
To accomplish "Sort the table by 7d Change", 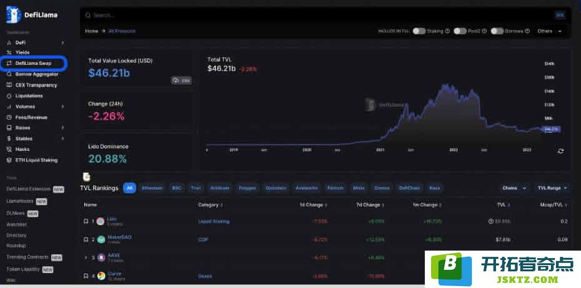I will coord(370,205).
